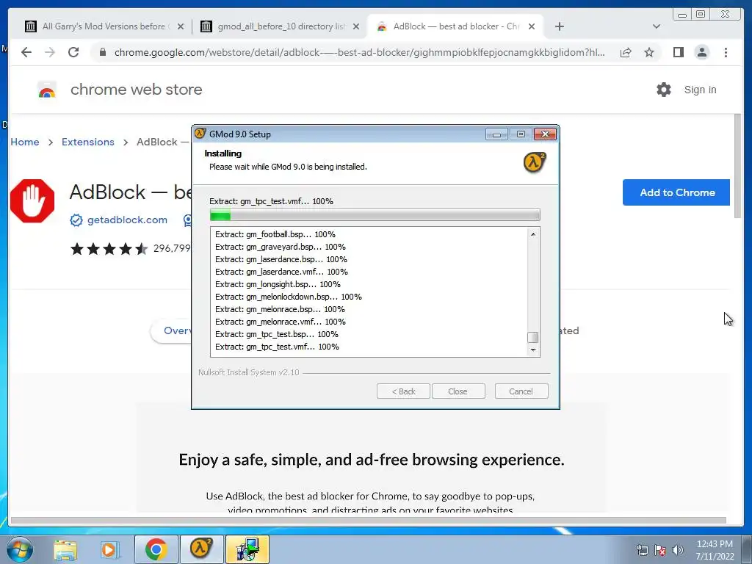Bookmark this page with star icon
Image resolution: width=752 pixels, height=564 pixels.
click(649, 52)
